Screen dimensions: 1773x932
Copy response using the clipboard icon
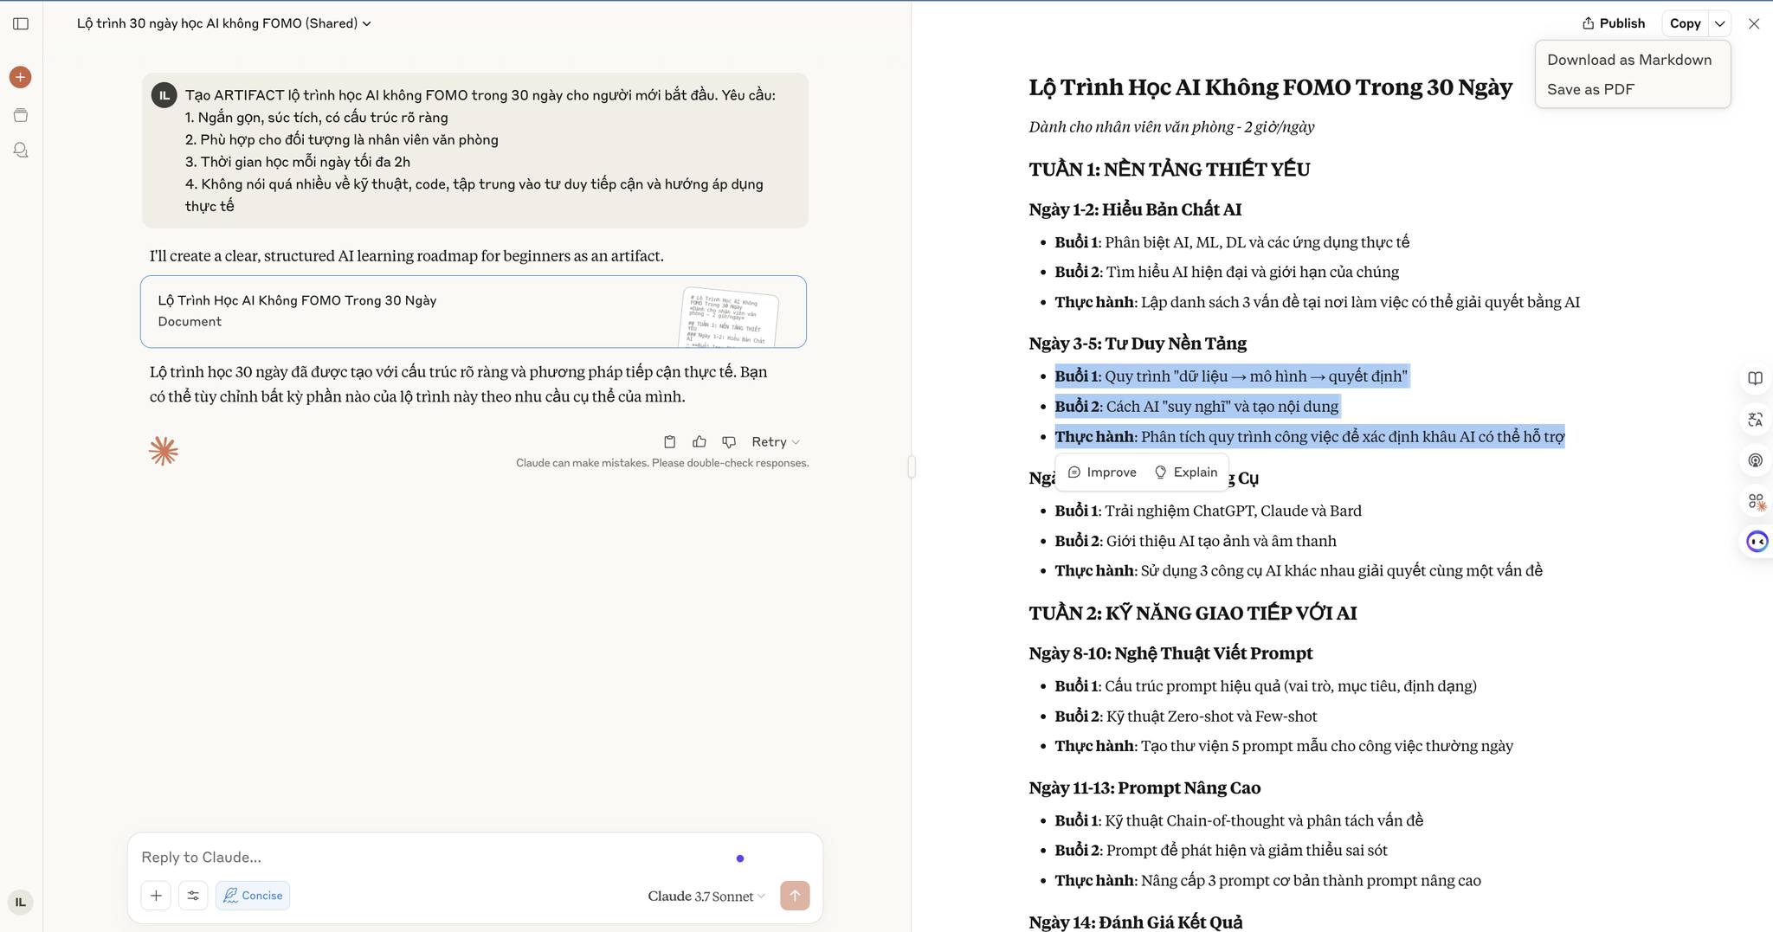[669, 442]
